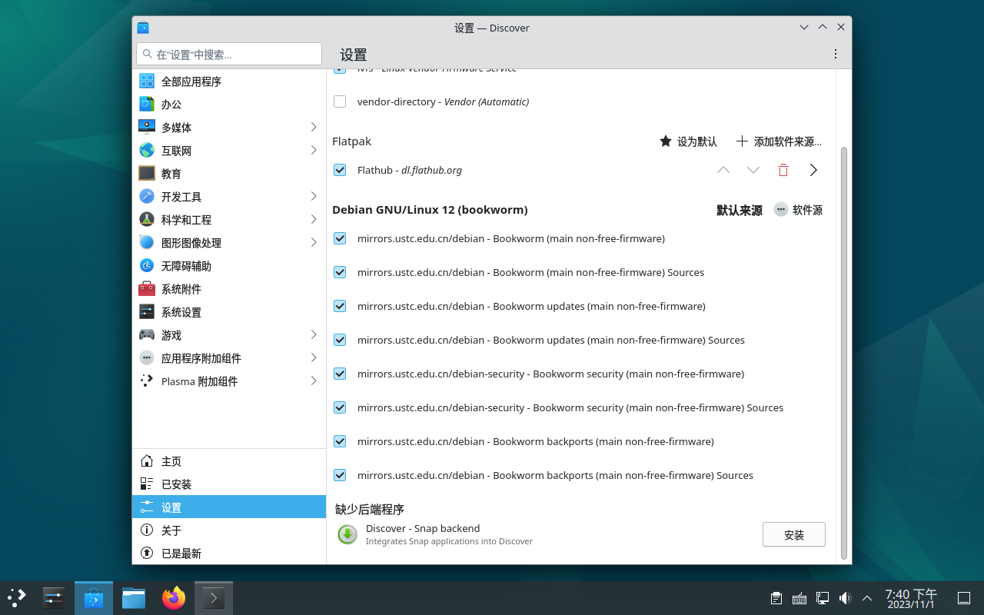Screen dimensions: 984x615
Task: Expand Flathub details with right chevron
Action: [813, 170]
